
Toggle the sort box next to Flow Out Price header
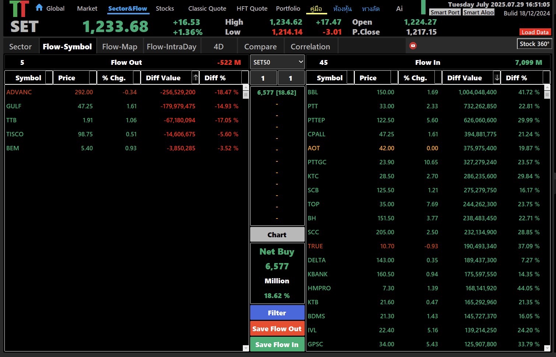click(93, 78)
